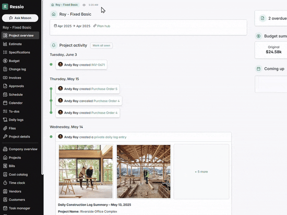Click the Ressio logo icon

tap(5, 7)
